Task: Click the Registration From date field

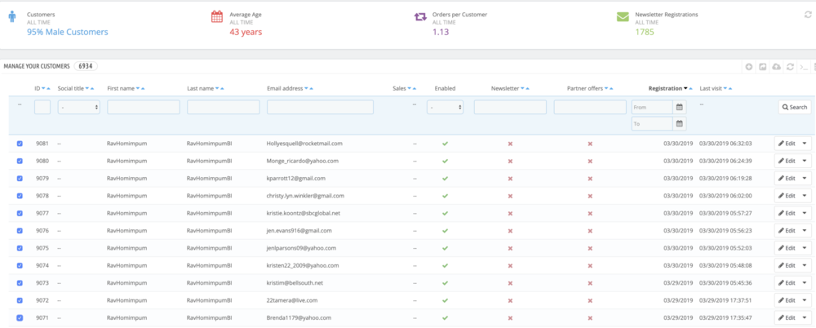Action: click(x=652, y=107)
